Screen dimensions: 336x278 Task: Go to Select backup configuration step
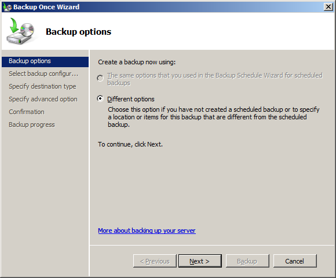point(43,74)
